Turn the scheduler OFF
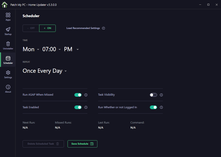The height and width of the screenshot is (157, 221). (31, 28)
